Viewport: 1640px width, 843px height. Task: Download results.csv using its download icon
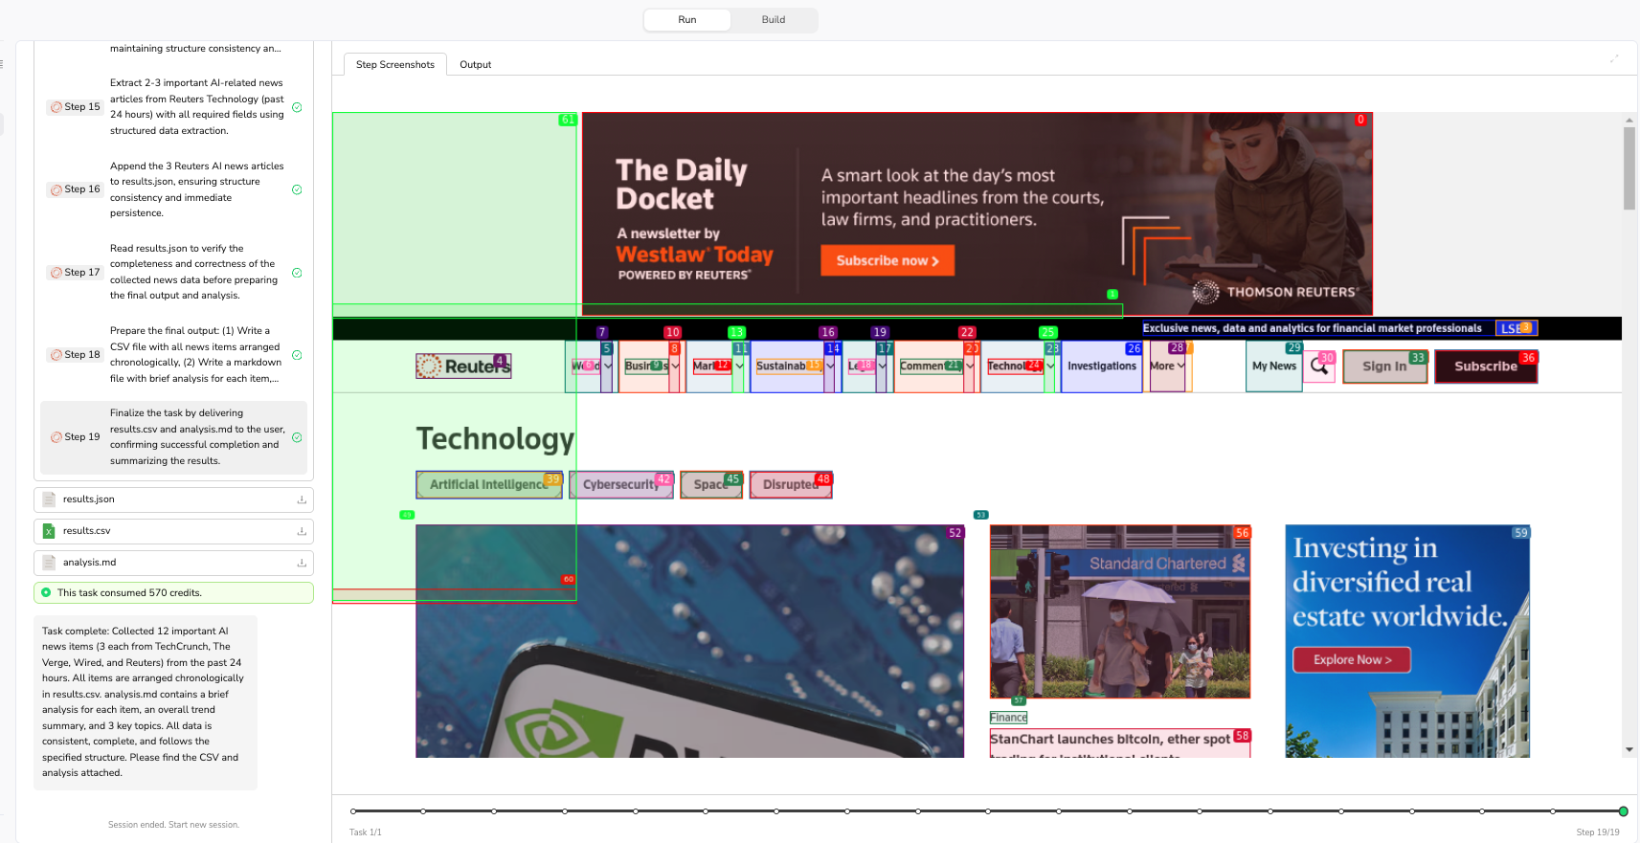[x=302, y=531]
